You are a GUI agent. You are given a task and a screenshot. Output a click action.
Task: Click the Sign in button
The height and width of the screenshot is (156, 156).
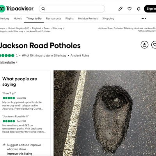[150, 9]
